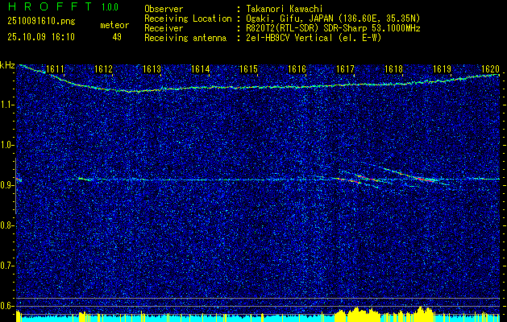Click the red meteor echo near 1618
The width and height of the screenshot is (507, 322).
point(424,178)
